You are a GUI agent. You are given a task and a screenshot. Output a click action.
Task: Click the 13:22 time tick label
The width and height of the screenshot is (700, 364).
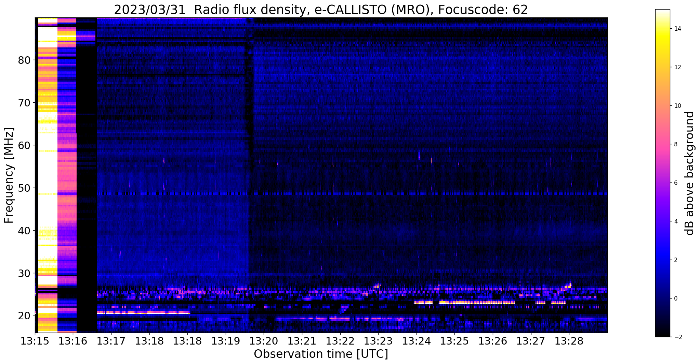340,341
